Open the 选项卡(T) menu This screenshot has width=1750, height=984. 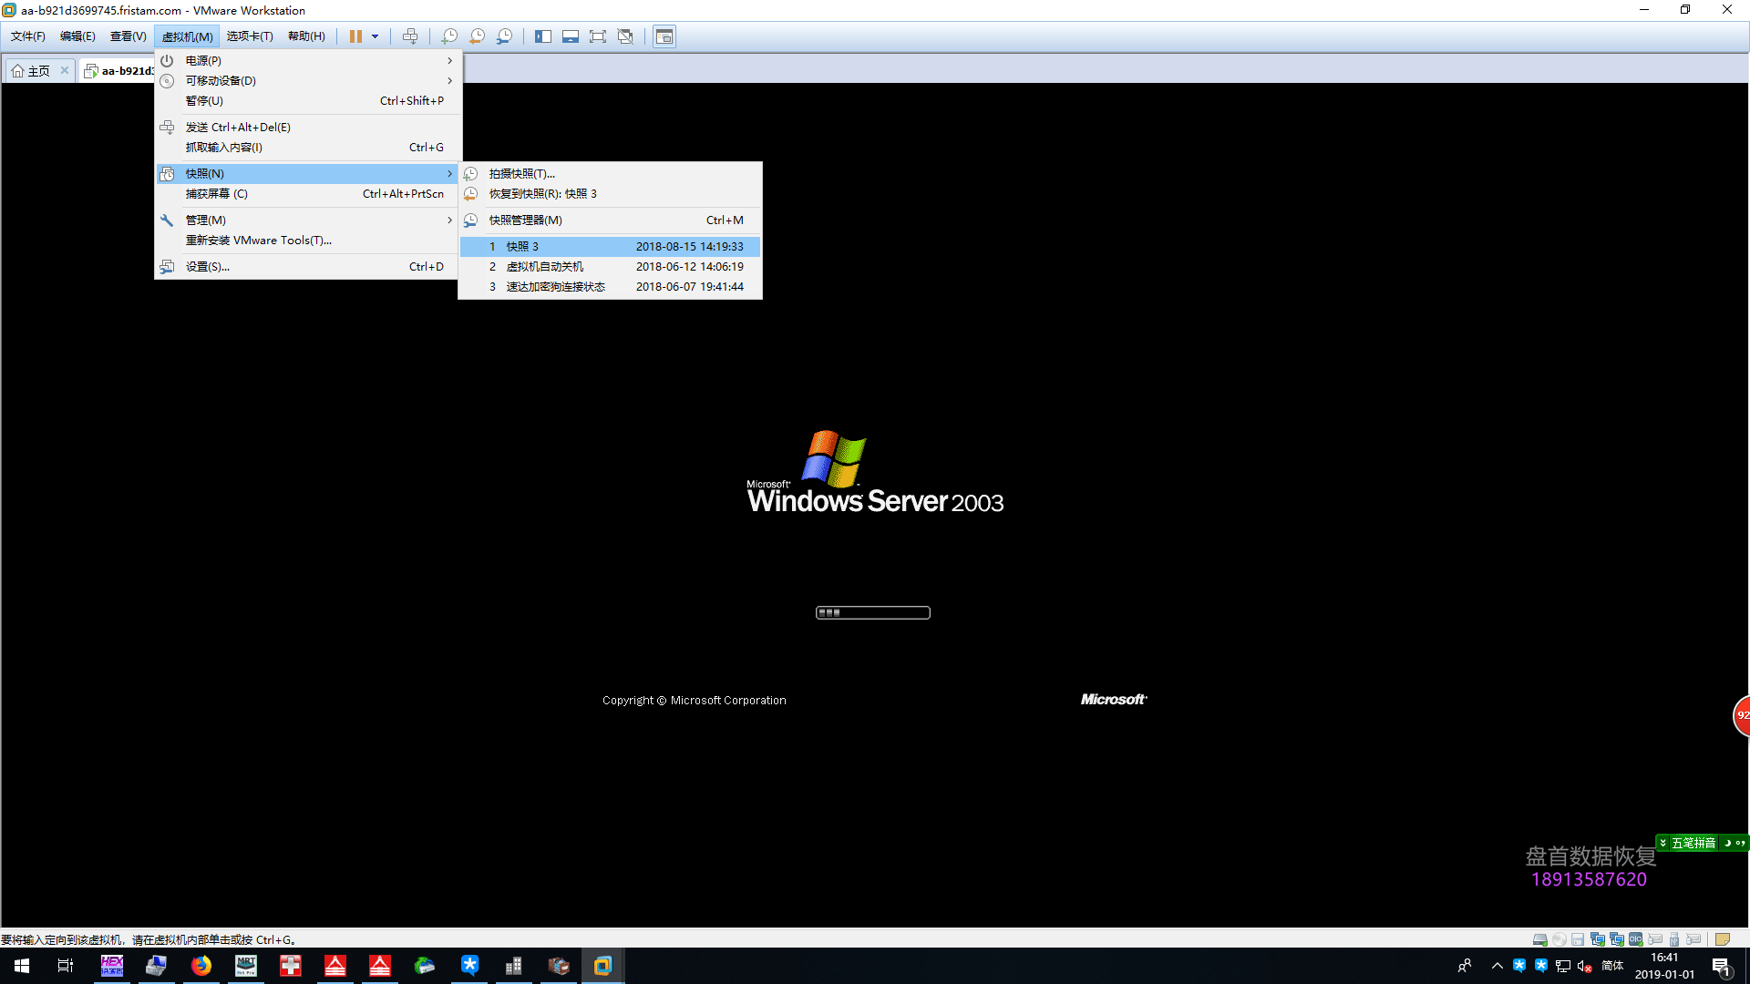click(x=250, y=36)
